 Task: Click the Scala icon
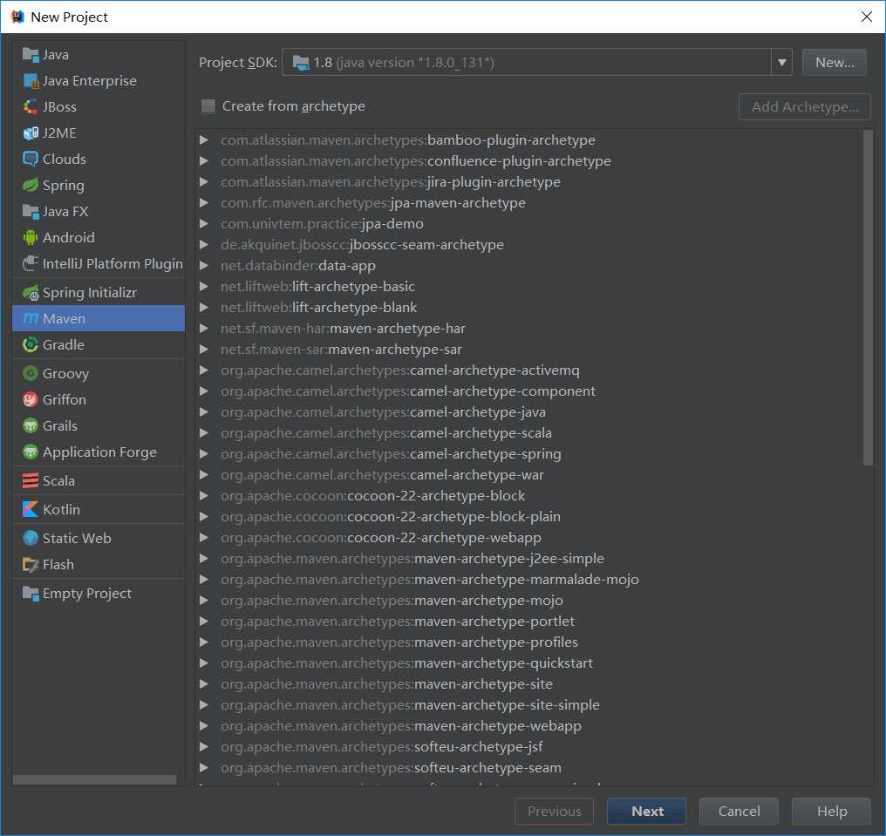click(x=30, y=480)
